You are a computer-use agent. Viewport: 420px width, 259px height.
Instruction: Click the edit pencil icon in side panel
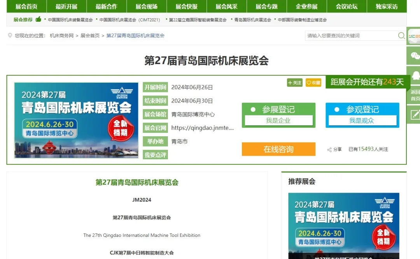415,115
